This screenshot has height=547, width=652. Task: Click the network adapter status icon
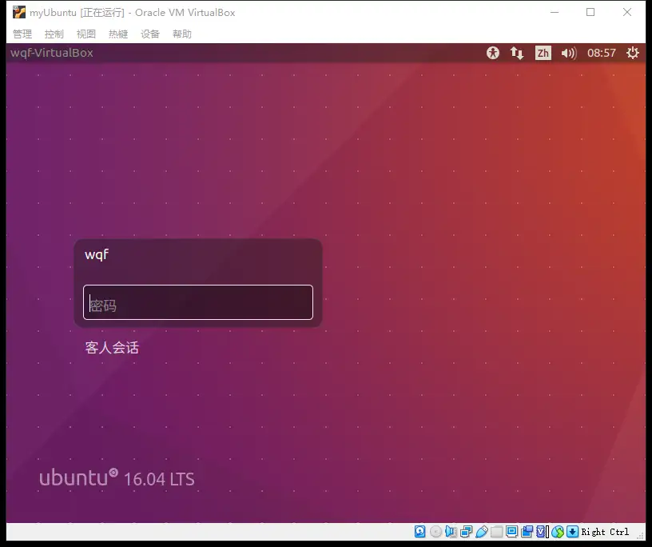click(466, 532)
